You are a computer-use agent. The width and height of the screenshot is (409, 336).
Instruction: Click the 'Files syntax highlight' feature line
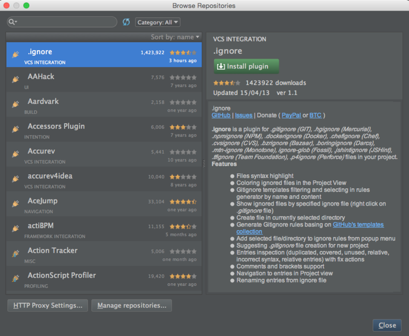265,176
